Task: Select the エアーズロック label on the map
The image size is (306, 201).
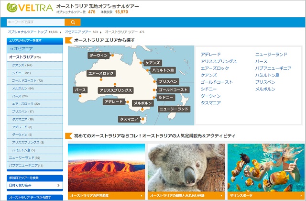Action: 100,74
